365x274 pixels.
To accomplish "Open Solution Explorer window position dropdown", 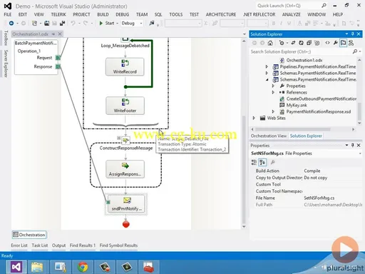I will coord(346,34).
